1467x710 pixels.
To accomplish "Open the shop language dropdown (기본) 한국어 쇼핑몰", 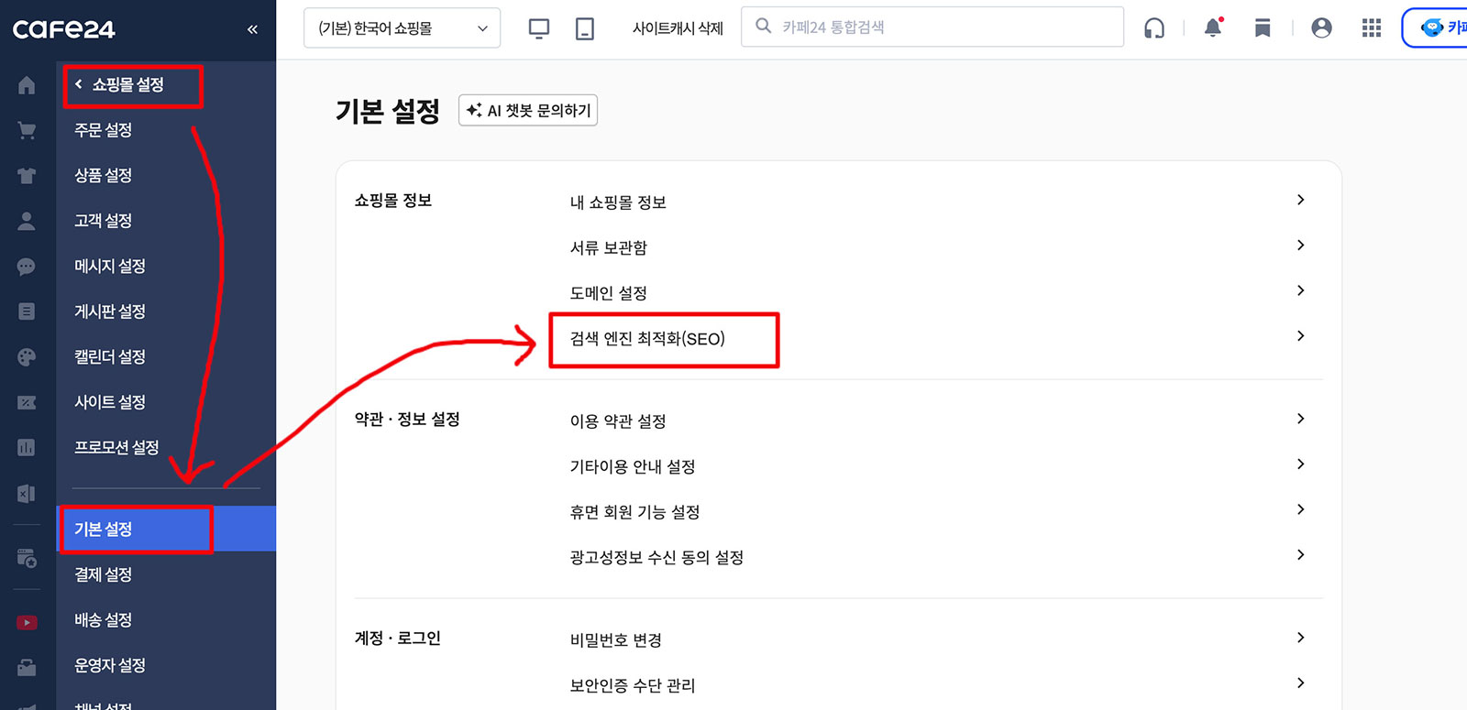I will pos(402,27).
